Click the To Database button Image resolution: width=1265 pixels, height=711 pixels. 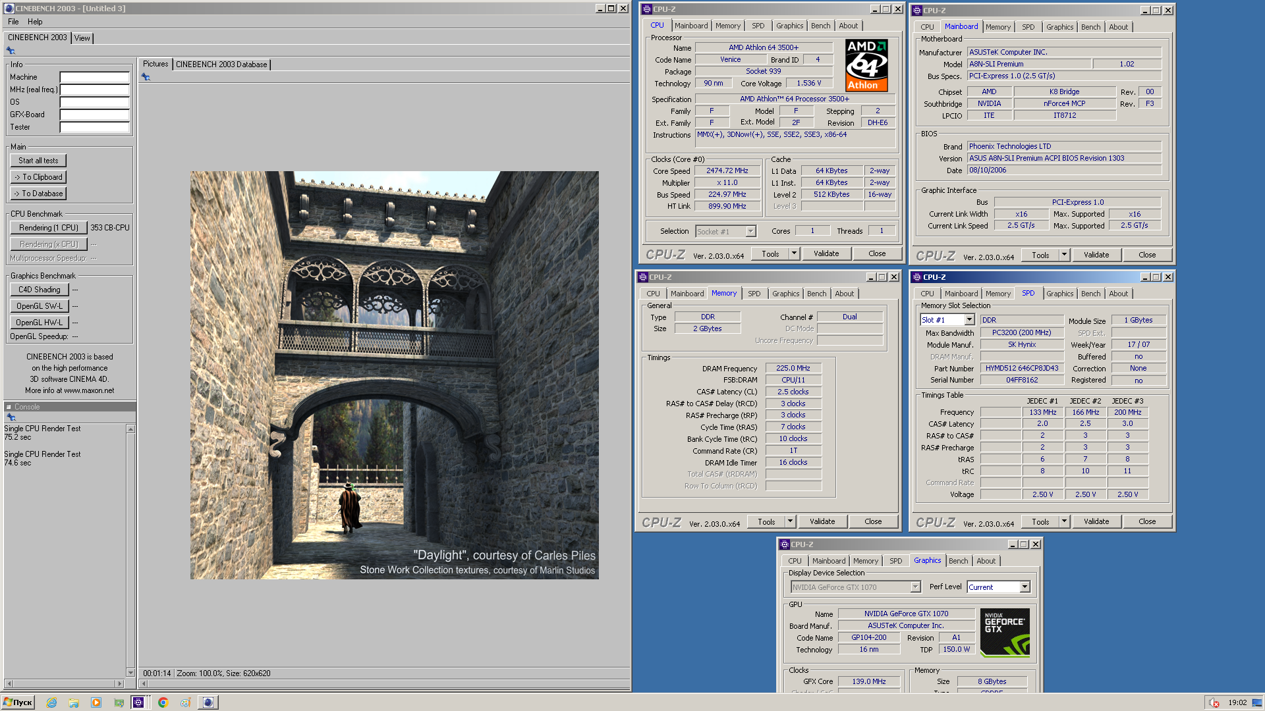(38, 194)
